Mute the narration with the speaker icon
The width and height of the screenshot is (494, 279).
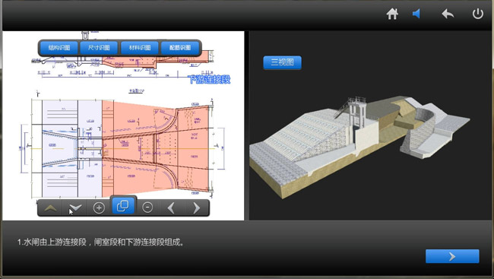coord(416,14)
